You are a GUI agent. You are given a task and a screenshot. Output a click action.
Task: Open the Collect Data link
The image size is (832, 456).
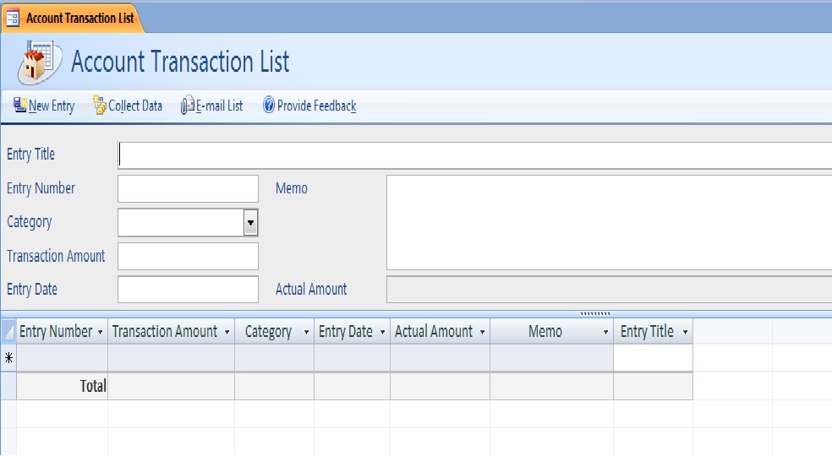coord(135,106)
